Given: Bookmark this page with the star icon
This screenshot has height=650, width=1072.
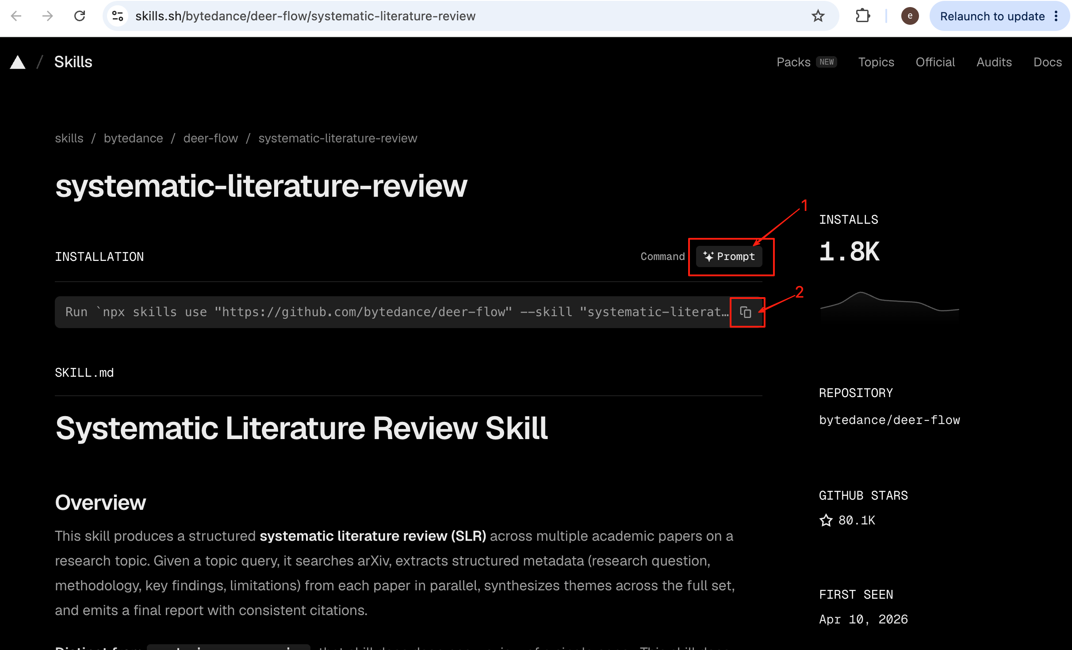Looking at the screenshot, I should coord(818,16).
